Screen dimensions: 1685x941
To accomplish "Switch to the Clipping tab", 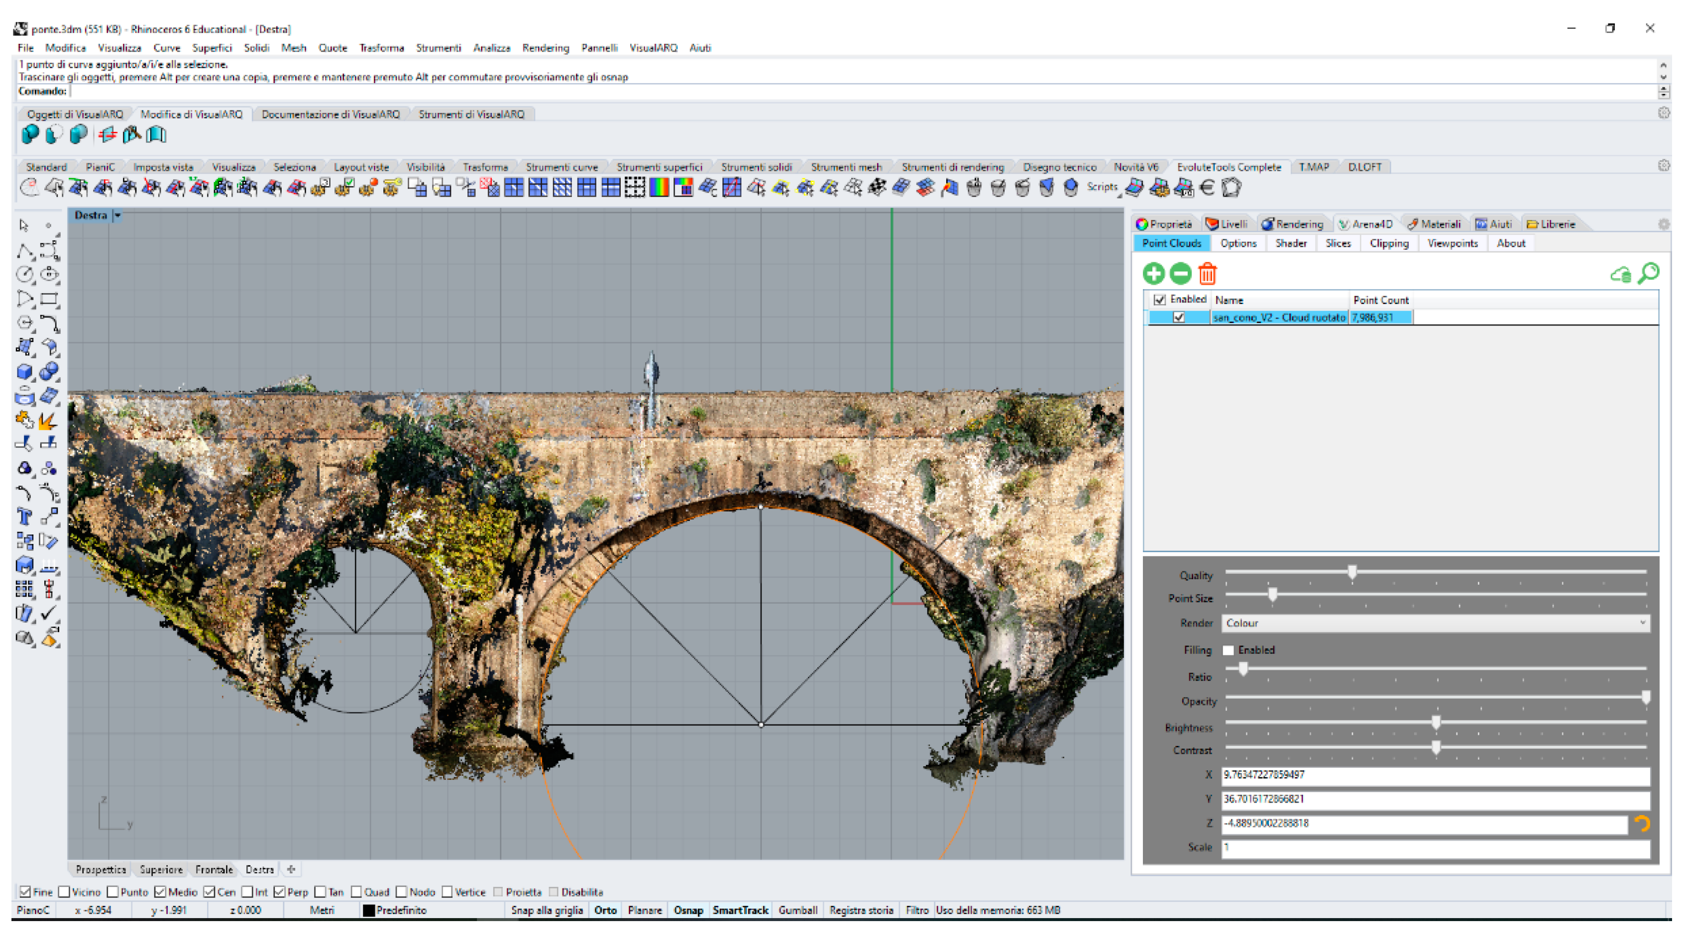I will point(1389,243).
